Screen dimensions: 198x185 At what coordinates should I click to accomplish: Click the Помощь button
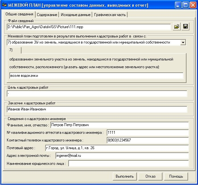pos(176,176)
